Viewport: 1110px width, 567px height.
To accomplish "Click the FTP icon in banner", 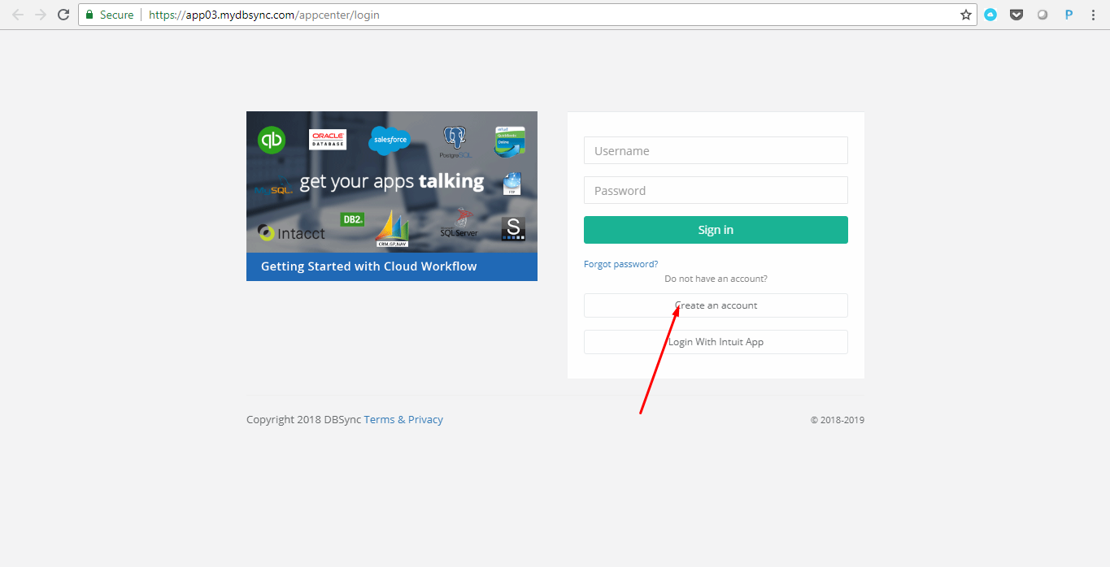I will click(511, 184).
